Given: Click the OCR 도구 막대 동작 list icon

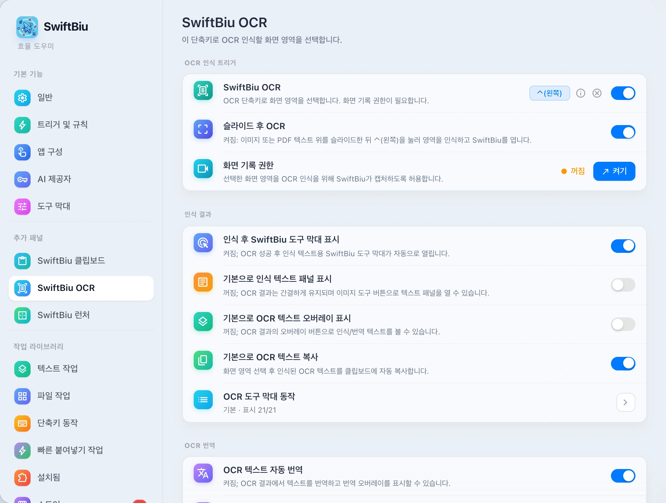Looking at the screenshot, I should pos(203,400).
